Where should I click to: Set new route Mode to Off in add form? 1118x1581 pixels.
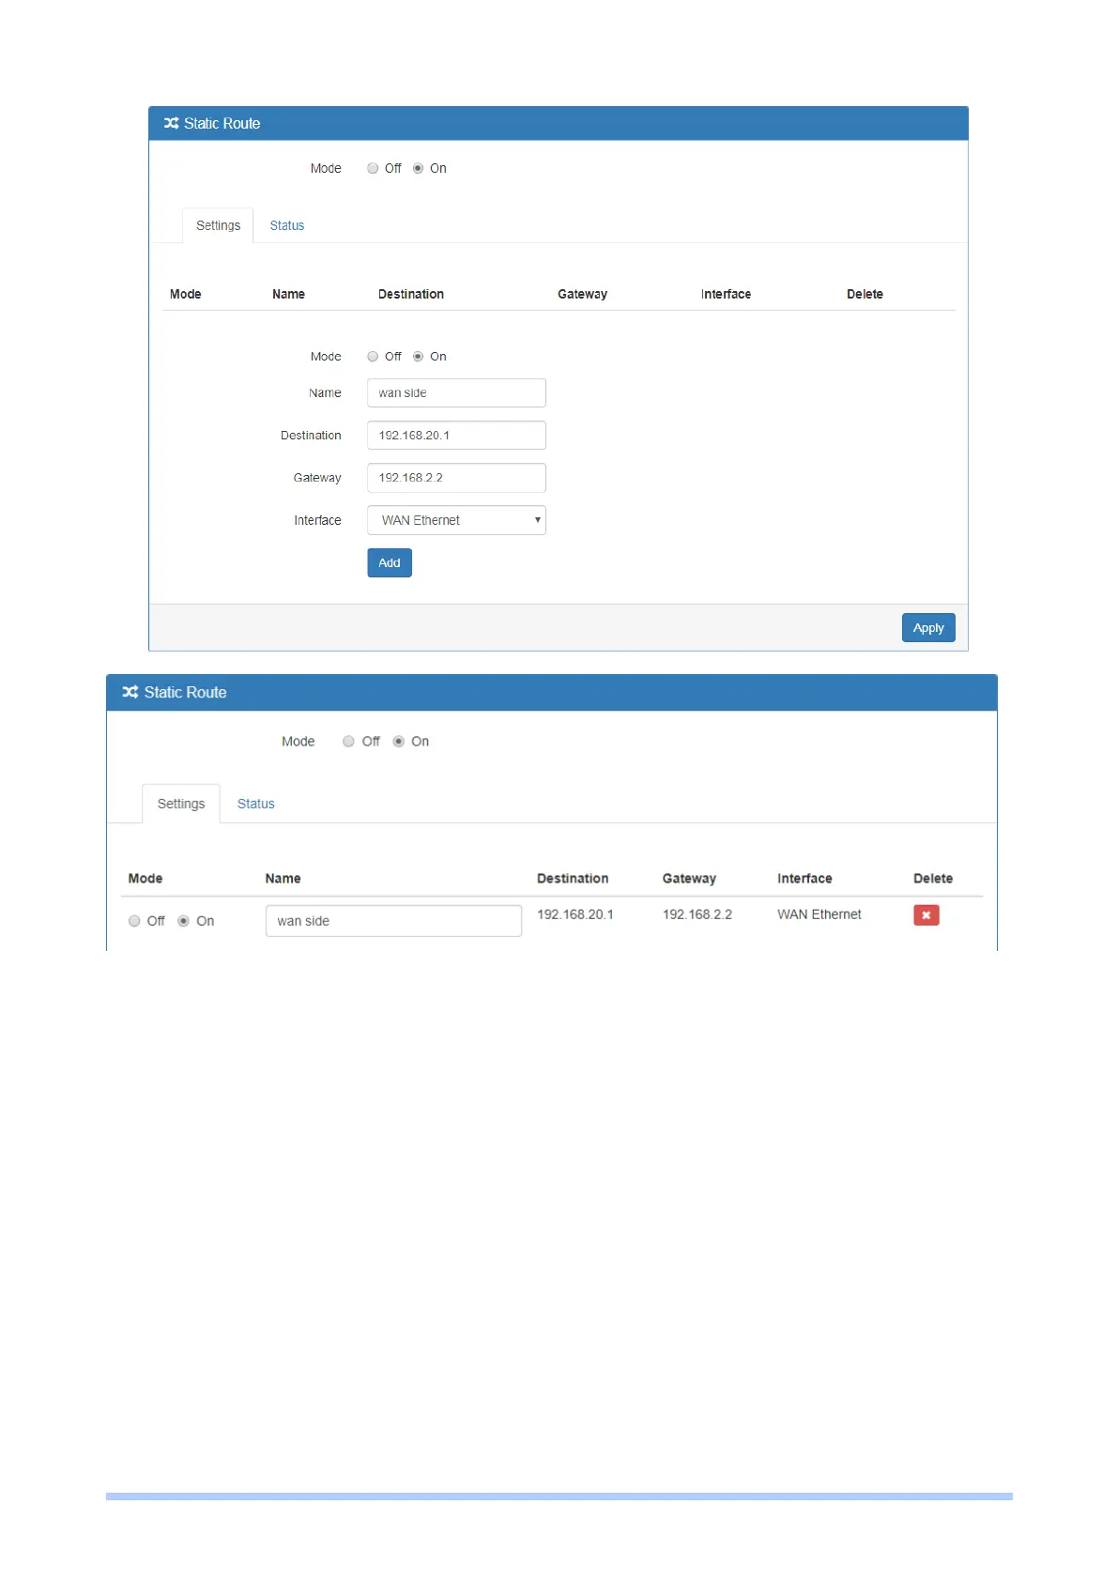point(373,356)
